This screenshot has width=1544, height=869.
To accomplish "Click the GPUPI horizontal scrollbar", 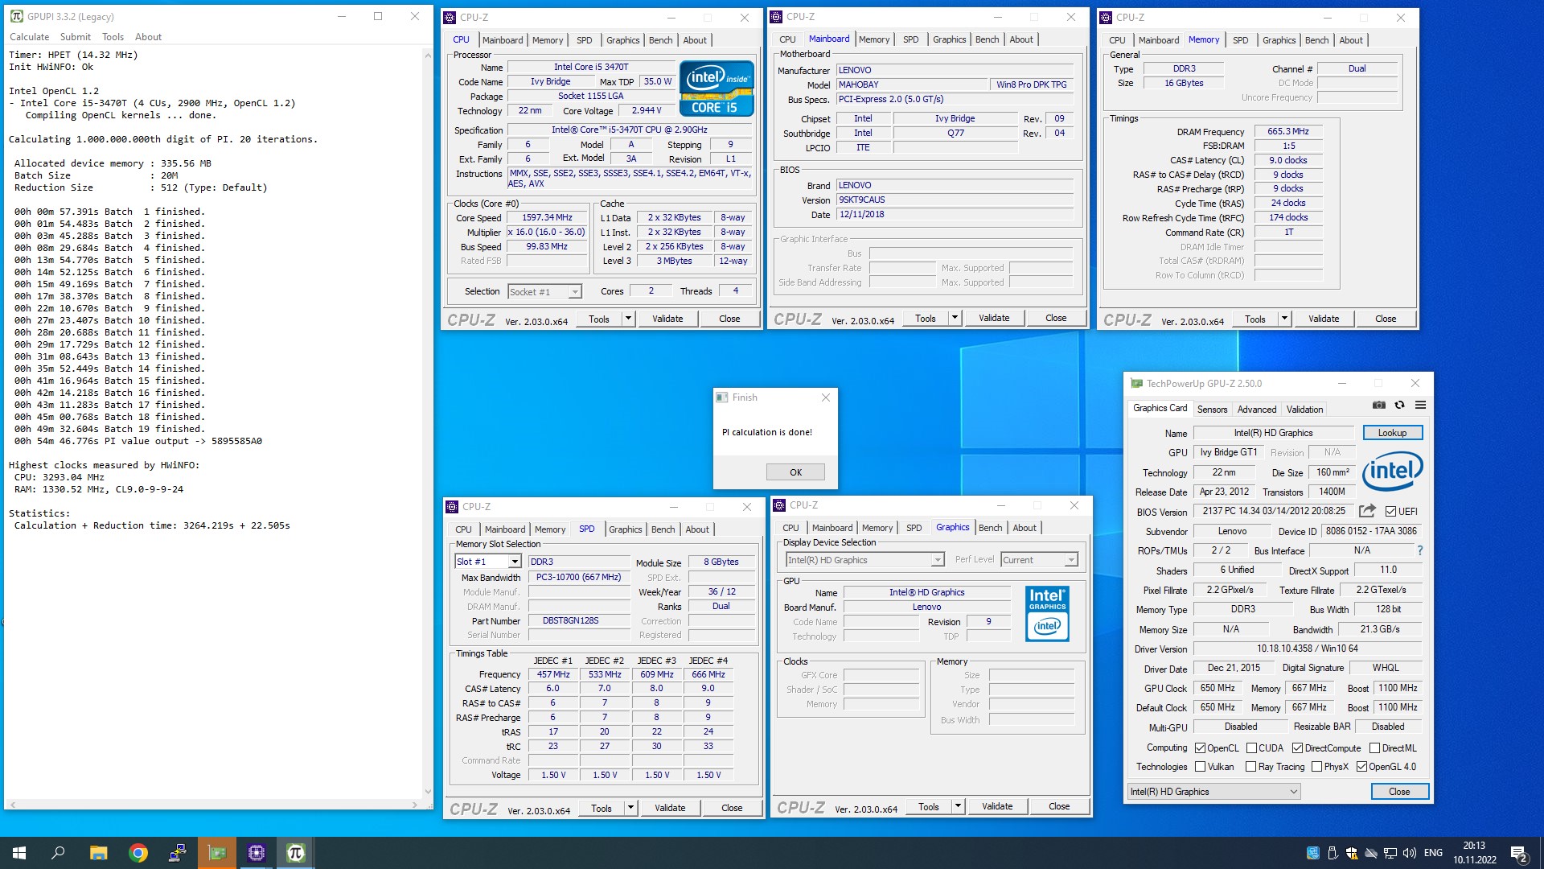I will [213, 804].
